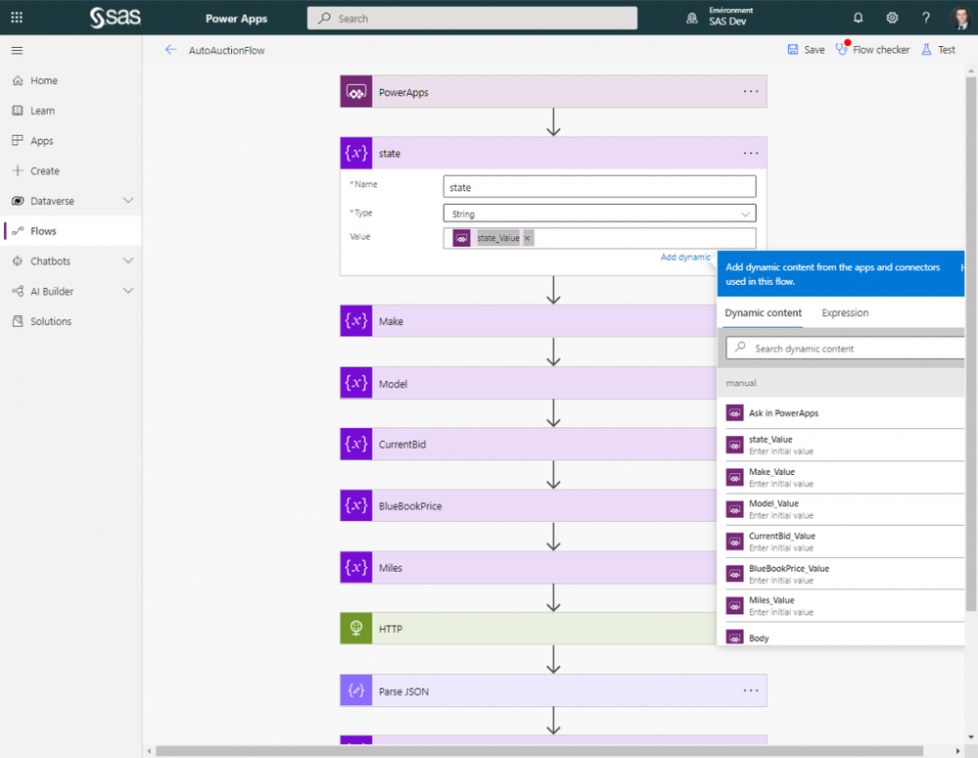Open the Type String dropdown
This screenshot has width=978, height=758.
click(x=599, y=213)
